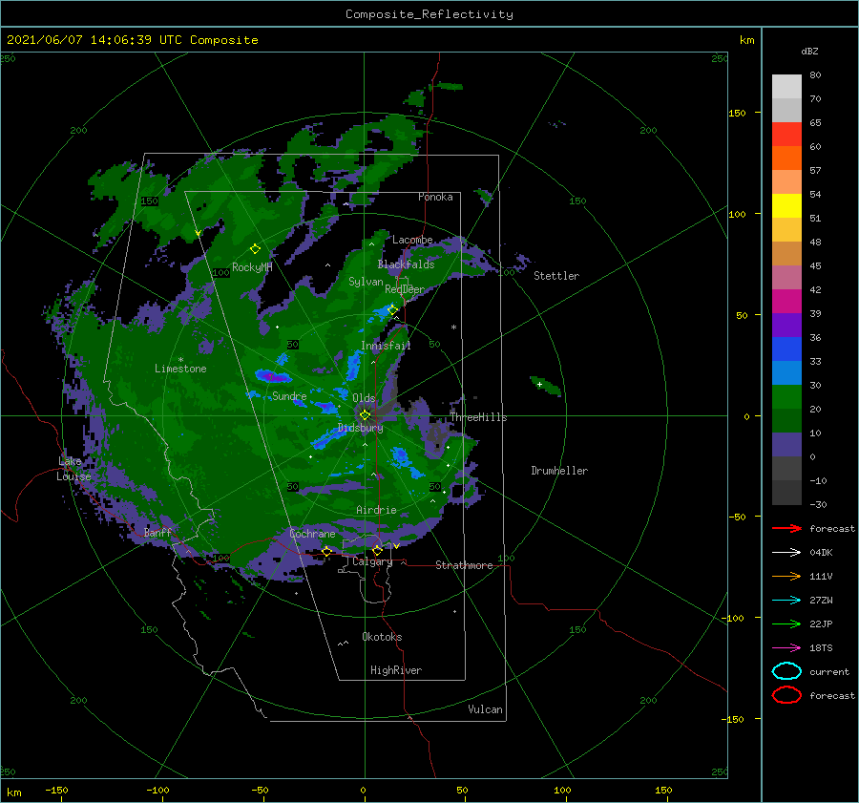Pick the green 22JP arrow symbol

pyautogui.click(x=786, y=623)
